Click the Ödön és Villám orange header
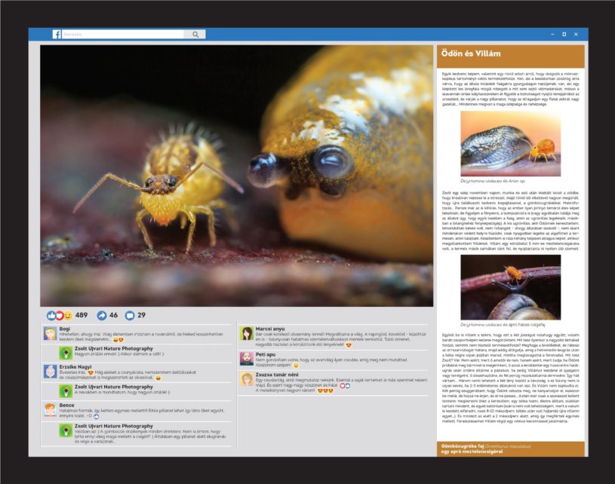Viewport: 615px width, 484px height. pos(509,54)
